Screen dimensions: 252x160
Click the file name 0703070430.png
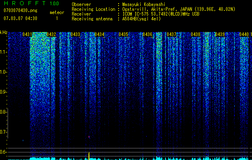20,10
